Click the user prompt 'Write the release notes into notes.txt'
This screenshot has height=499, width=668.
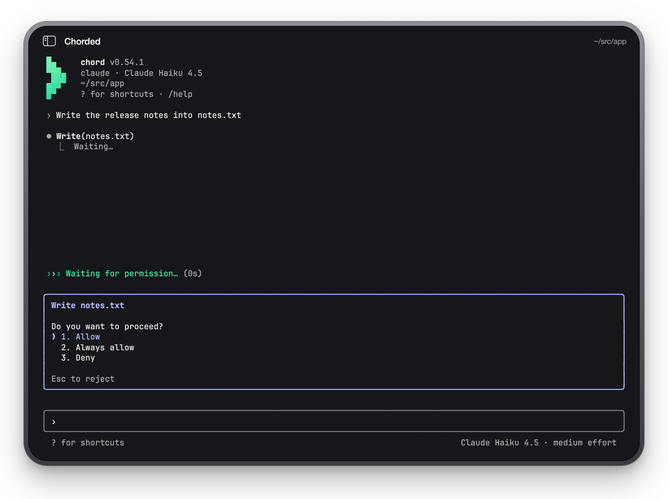(149, 115)
